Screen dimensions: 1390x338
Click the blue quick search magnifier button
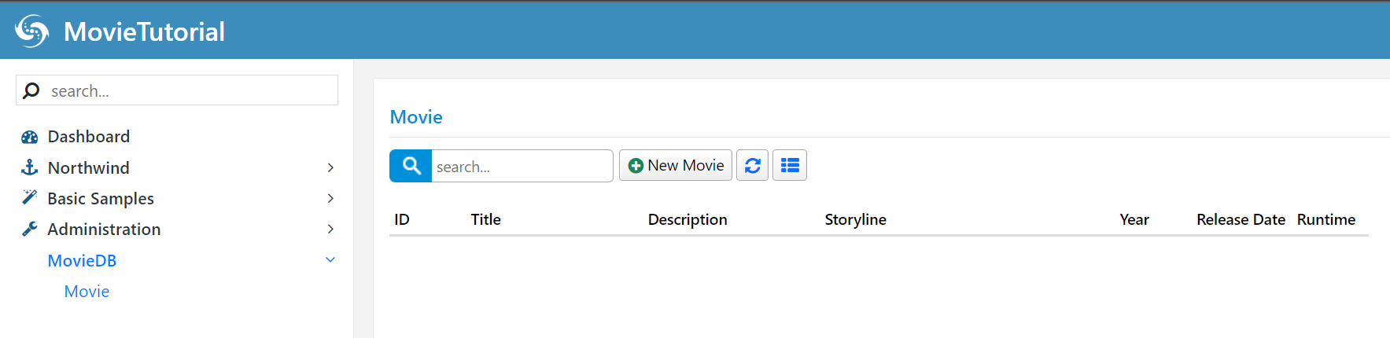coord(411,166)
